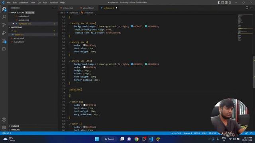Open the Run menu
This screenshot has height=143, width=255.
click(45, 3)
